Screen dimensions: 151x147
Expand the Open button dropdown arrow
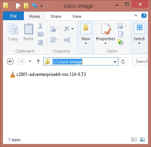[x=126, y=26]
